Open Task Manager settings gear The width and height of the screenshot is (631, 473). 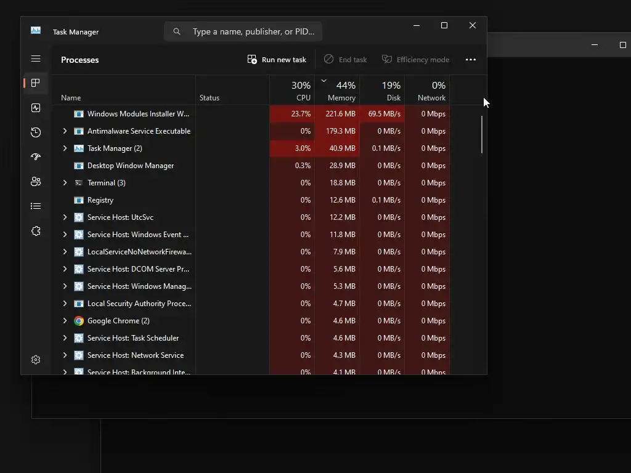tap(36, 360)
